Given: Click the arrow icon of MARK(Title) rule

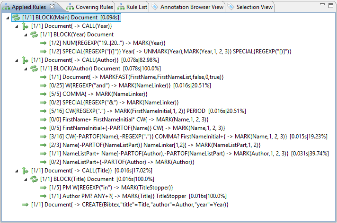Looking at the screenshot, I should click(x=43, y=196).
